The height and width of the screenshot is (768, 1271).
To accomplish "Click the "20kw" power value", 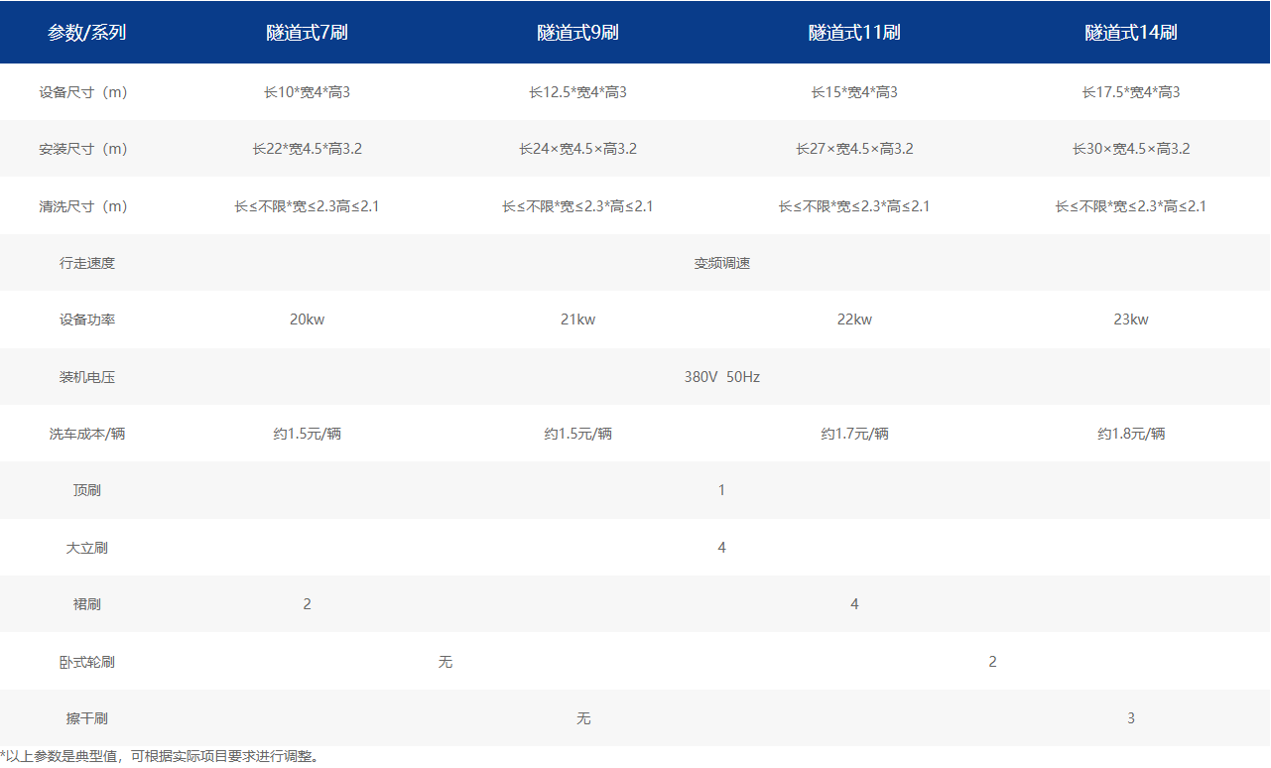I will (307, 320).
